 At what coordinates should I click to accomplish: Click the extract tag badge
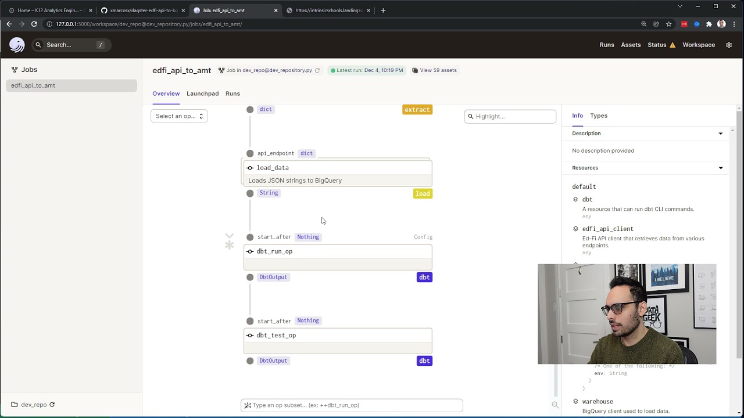click(417, 110)
